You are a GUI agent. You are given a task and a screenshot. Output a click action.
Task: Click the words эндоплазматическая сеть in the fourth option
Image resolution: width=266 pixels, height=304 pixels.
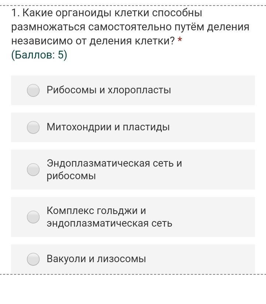[x=109, y=223]
